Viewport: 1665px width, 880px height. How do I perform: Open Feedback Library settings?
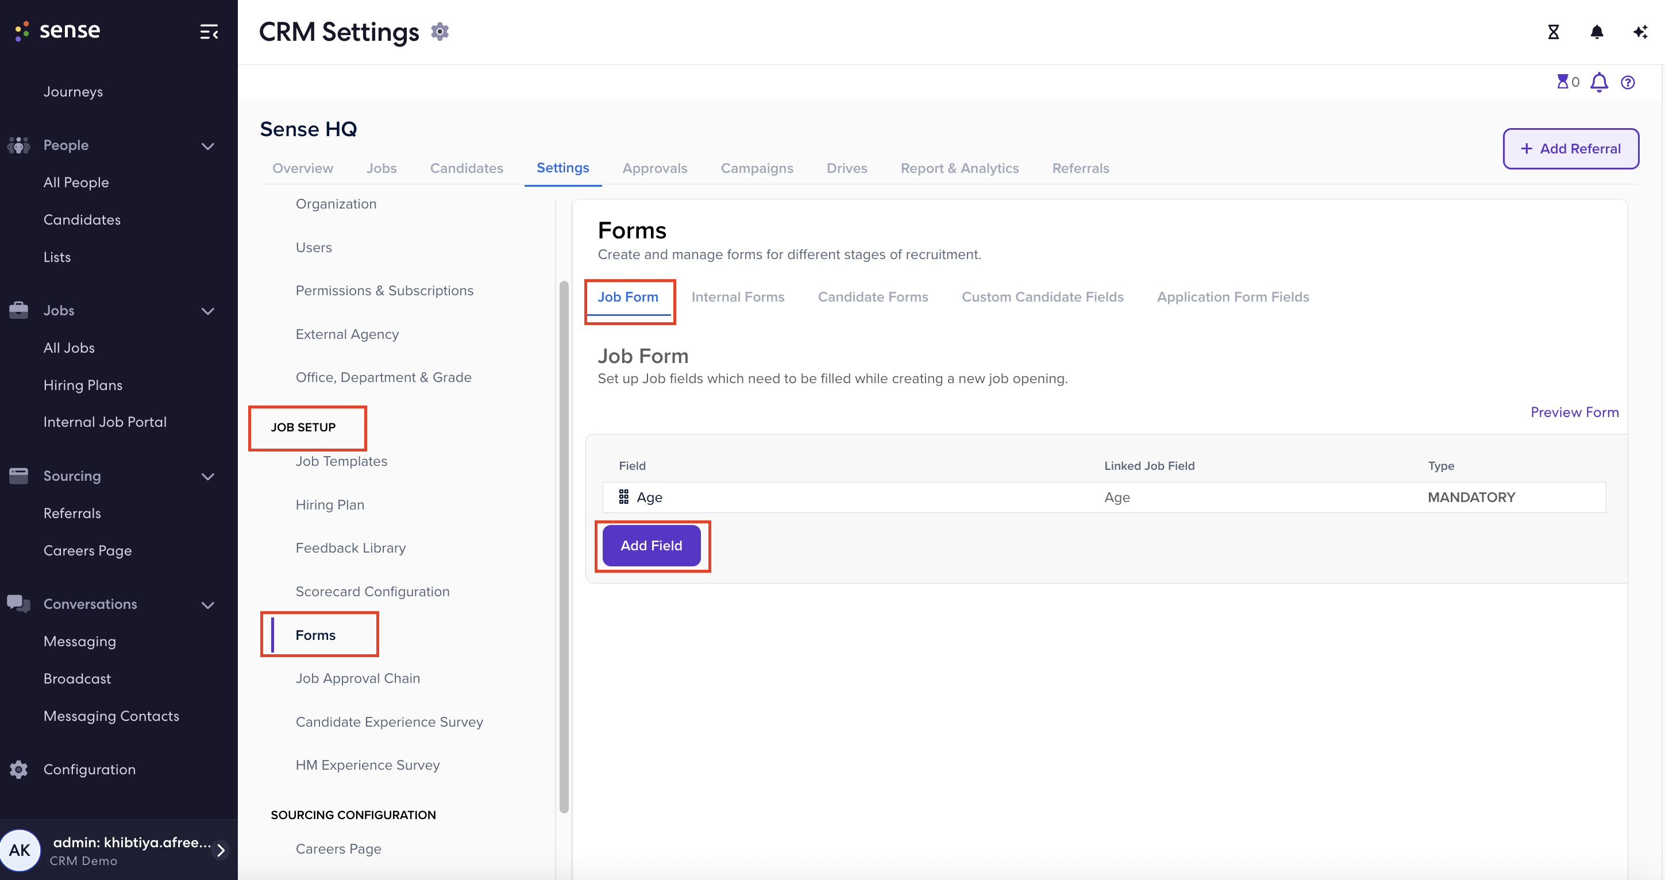[350, 548]
